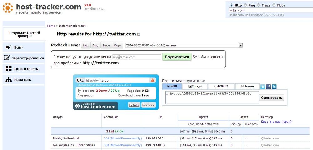Recheck using the Trace button

click(106, 45)
